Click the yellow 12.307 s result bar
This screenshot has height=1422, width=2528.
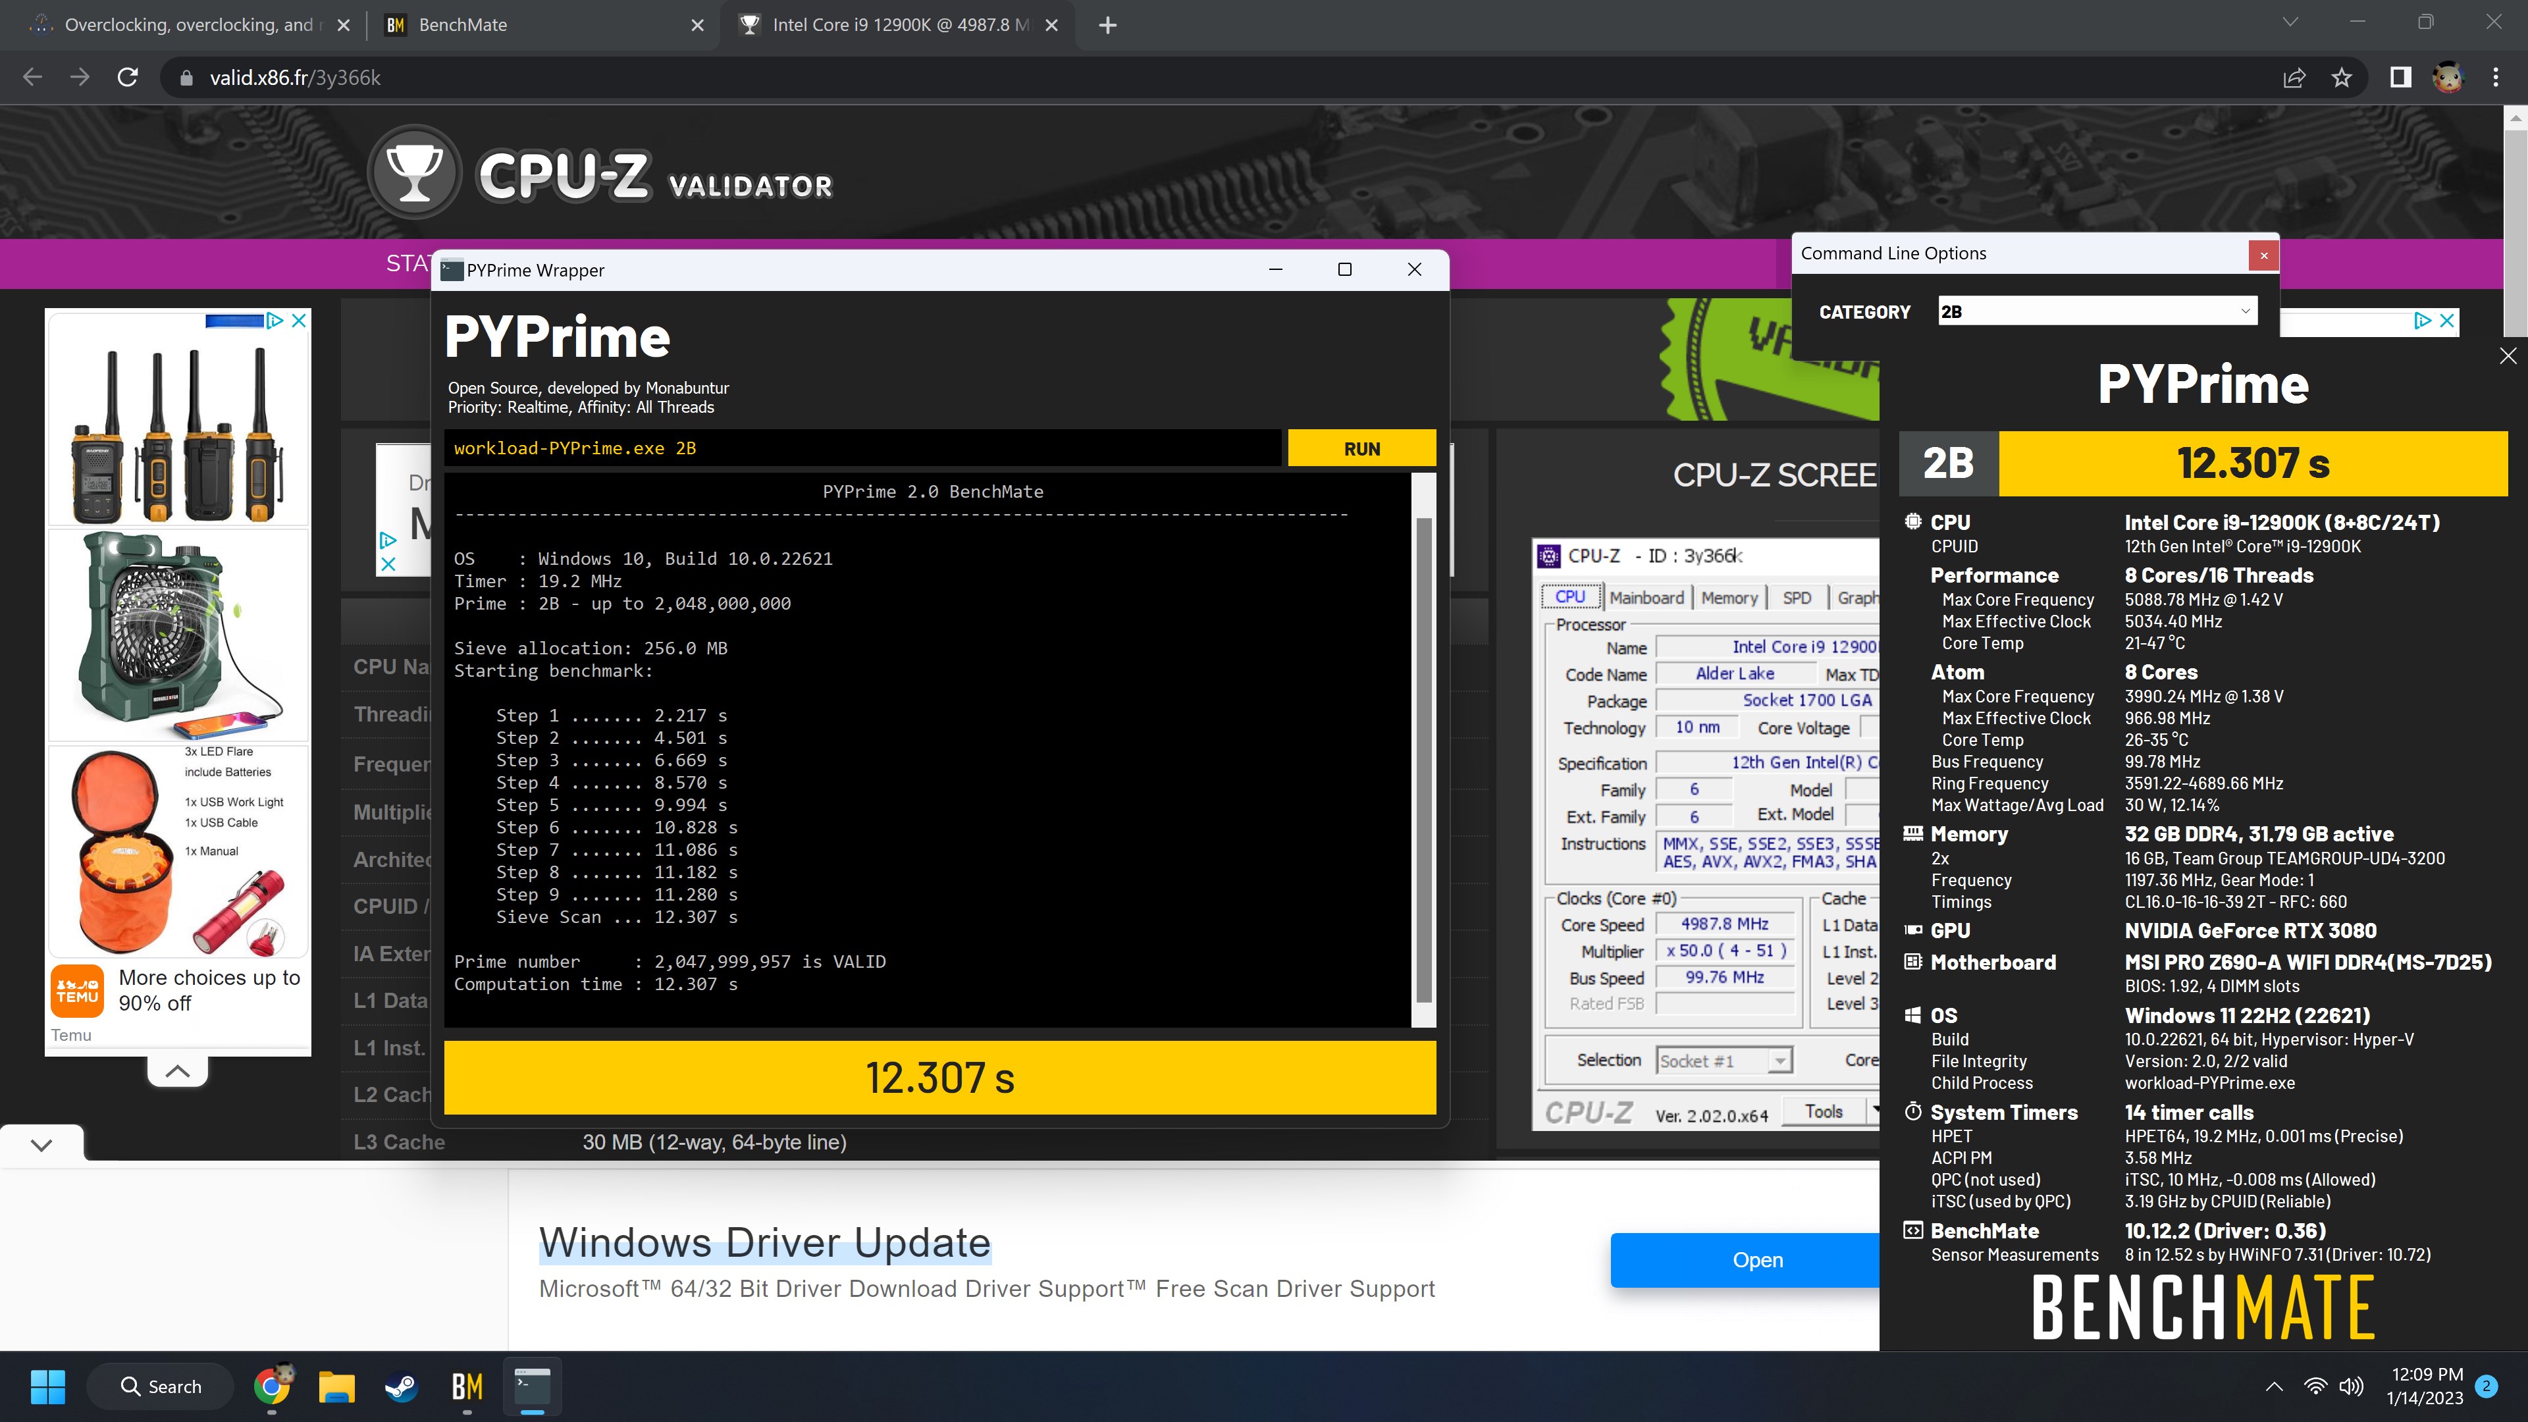(x=939, y=1078)
